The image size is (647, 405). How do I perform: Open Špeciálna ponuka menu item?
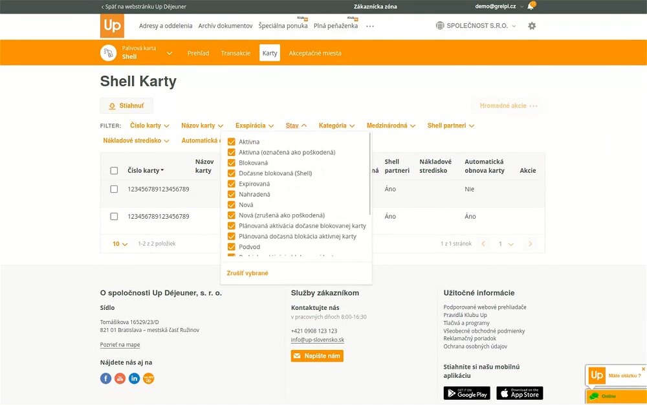click(283, 26)
